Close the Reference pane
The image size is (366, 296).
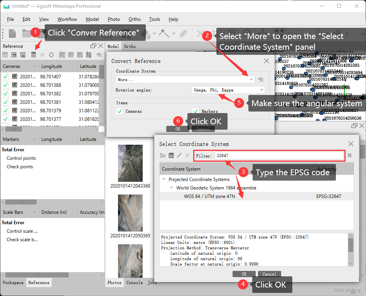click(101, 46)
